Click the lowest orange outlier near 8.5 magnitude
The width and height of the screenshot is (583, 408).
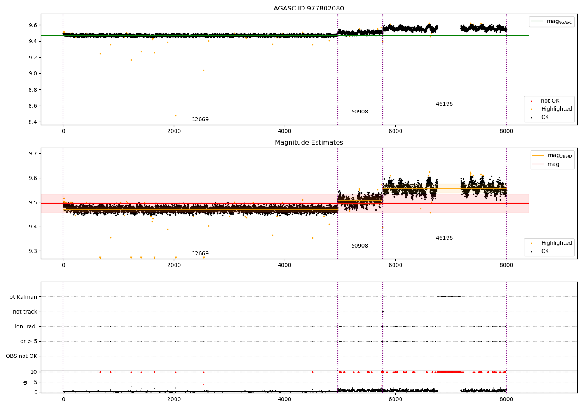pos(176,115)
